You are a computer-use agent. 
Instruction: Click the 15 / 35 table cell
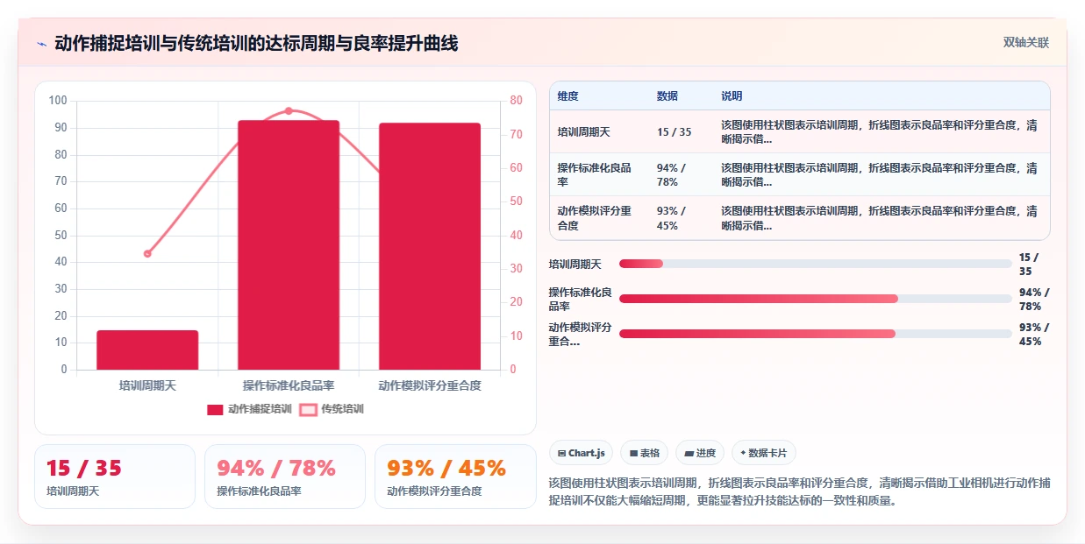pyautogui.click(x=675, y=132)
